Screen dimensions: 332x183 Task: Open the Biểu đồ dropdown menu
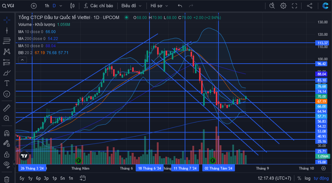(x=131, y=6)
